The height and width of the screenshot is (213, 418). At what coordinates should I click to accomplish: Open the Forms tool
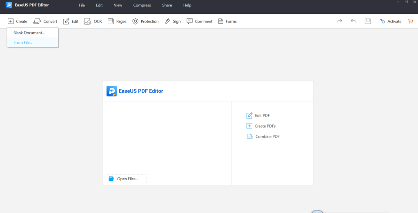[227, 21]
